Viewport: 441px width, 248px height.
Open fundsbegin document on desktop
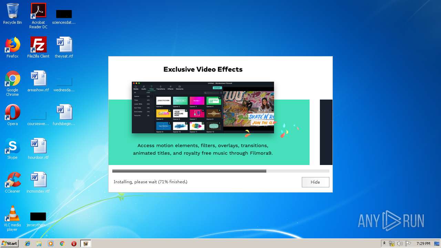pos(64,115)
